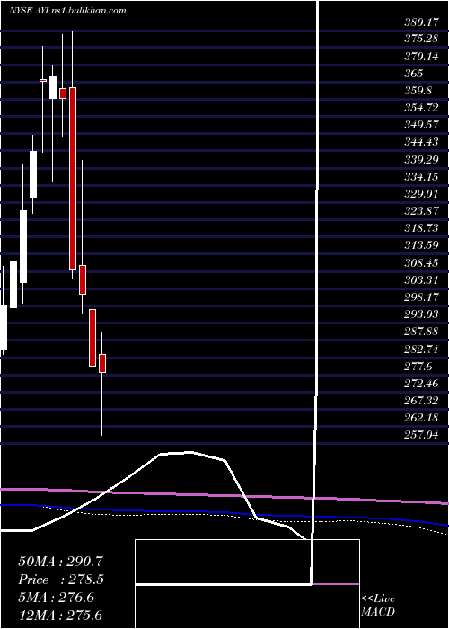Click the white candle near 362 between red candles
This screenshot has height=629, width=449.
[53, 87]
